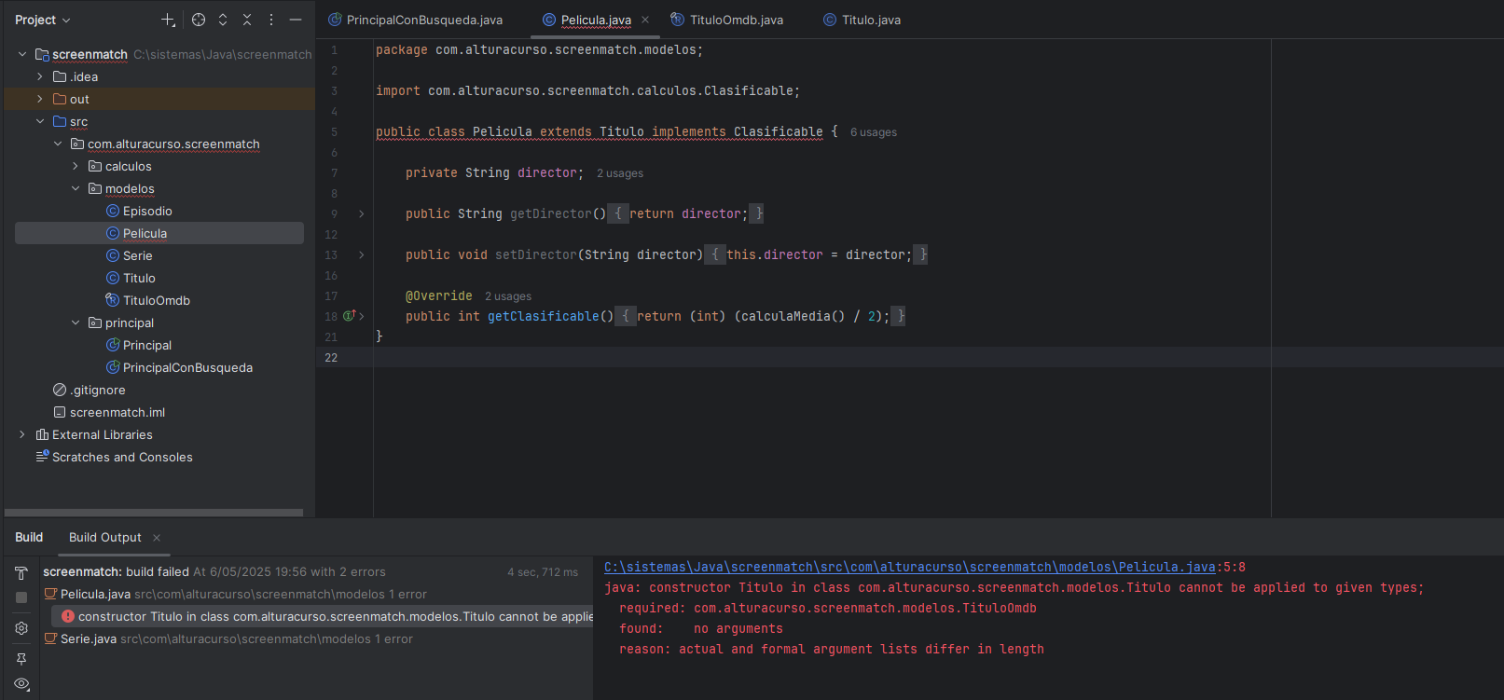
Task: Click the Stop build square icon
Action: (x=21, y=597)
